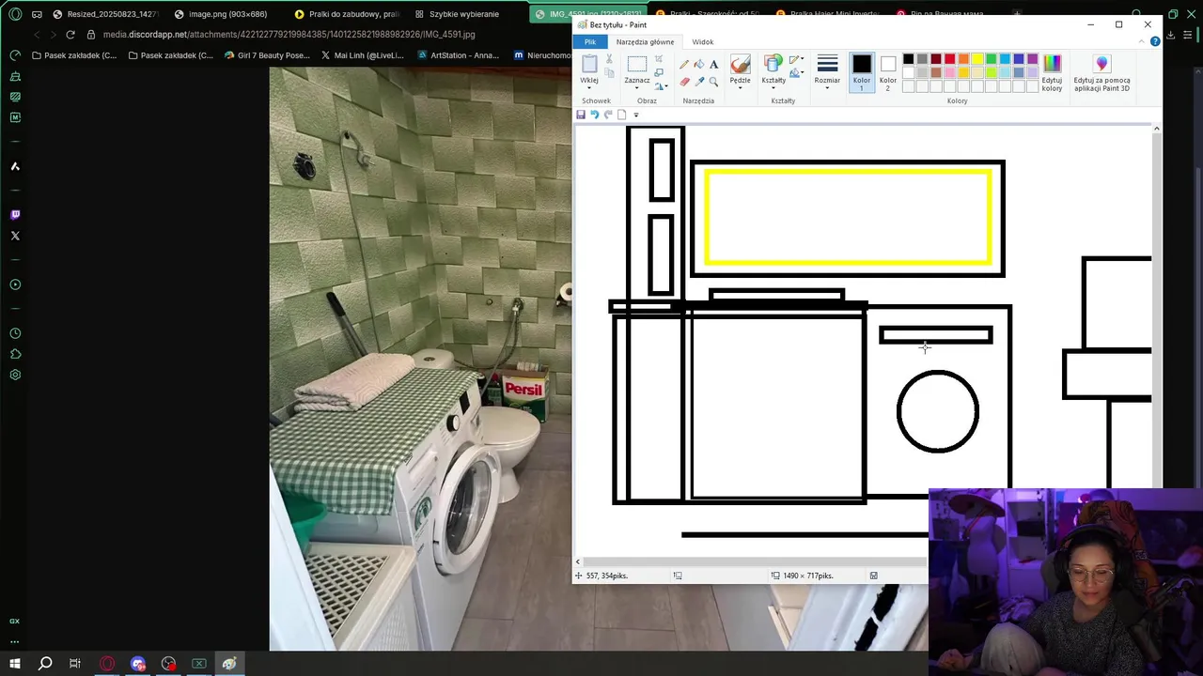
Task: Click the Cut scissors icon in Schowek
Action: coord(609,59)
